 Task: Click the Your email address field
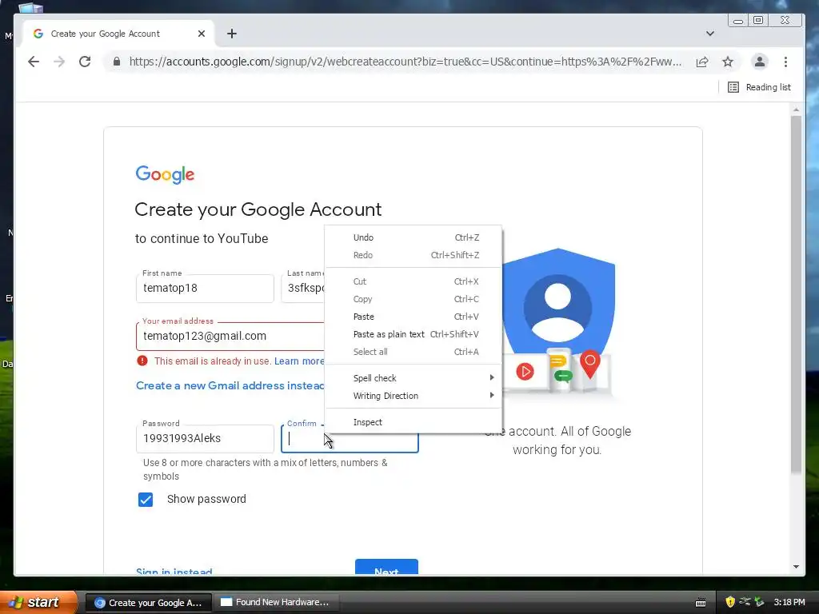pos(230,337)
